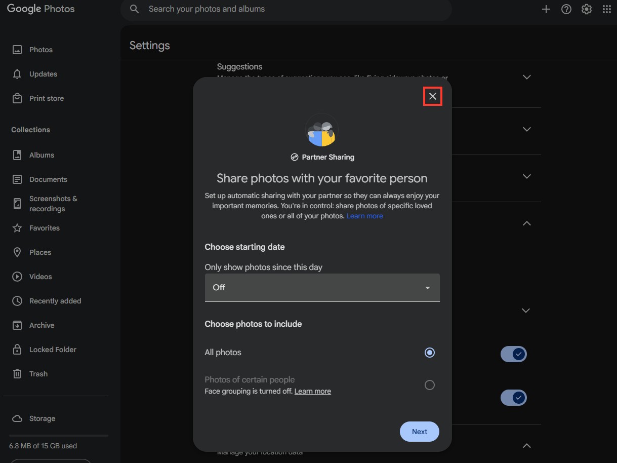Click Learn more link under description

click(x=364, y=216)
